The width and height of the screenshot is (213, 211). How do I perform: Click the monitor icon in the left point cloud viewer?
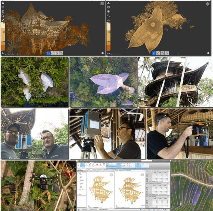pos(3,7)
